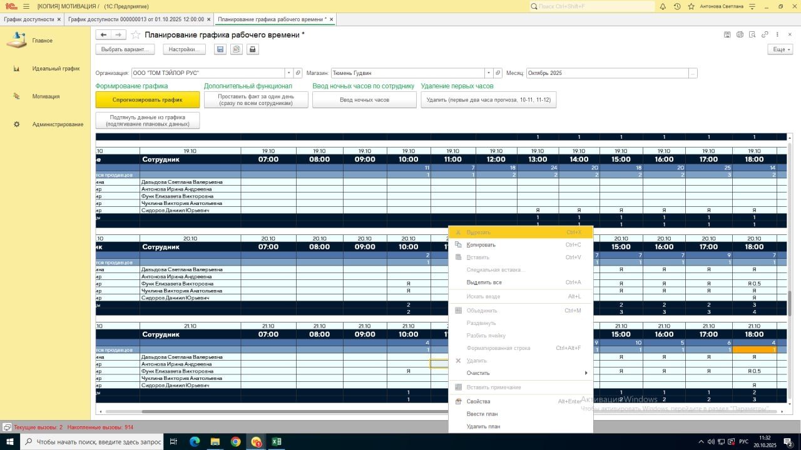Switch to the График доступности tab
This screenshot has width=801, height=450.
(x=29, y=19)
